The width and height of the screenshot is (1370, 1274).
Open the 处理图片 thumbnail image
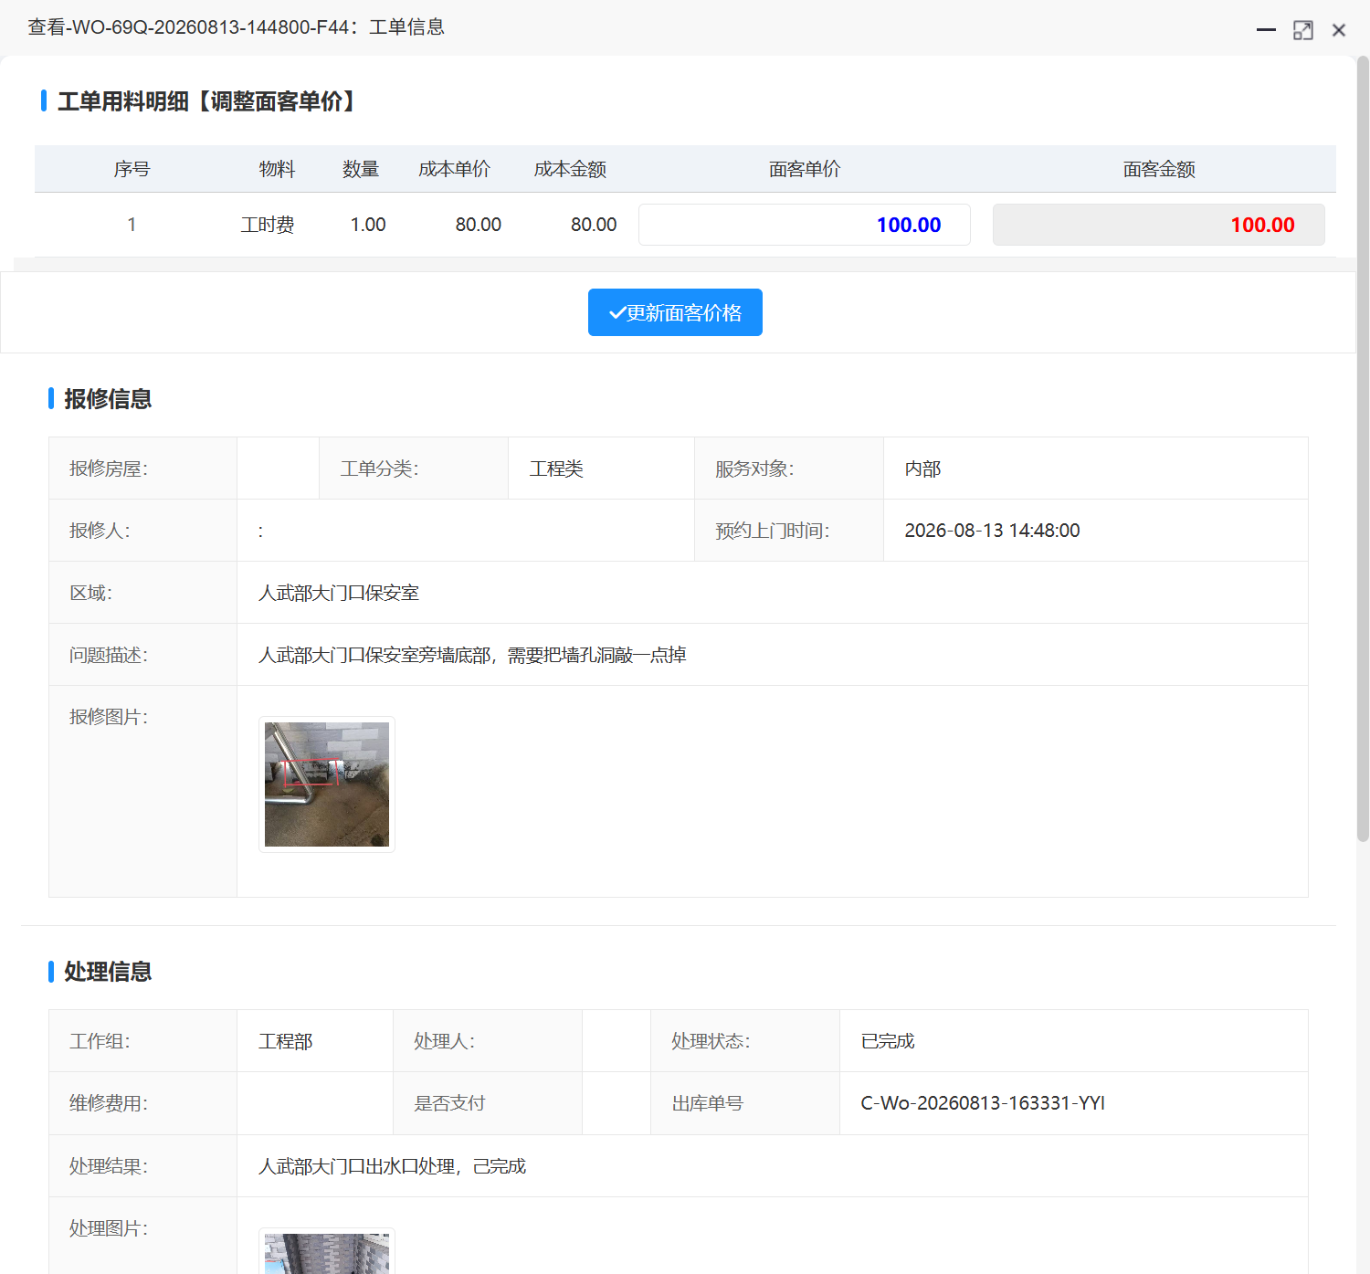tap(327, 1251)
